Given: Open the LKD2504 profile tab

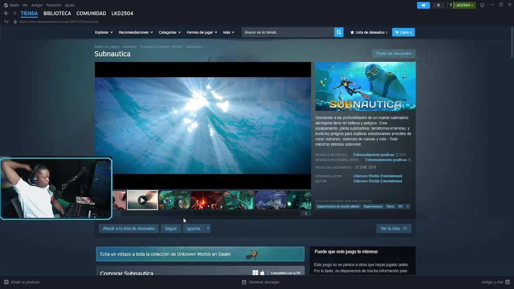Looking at the screenshot, I should coord(122,13).
